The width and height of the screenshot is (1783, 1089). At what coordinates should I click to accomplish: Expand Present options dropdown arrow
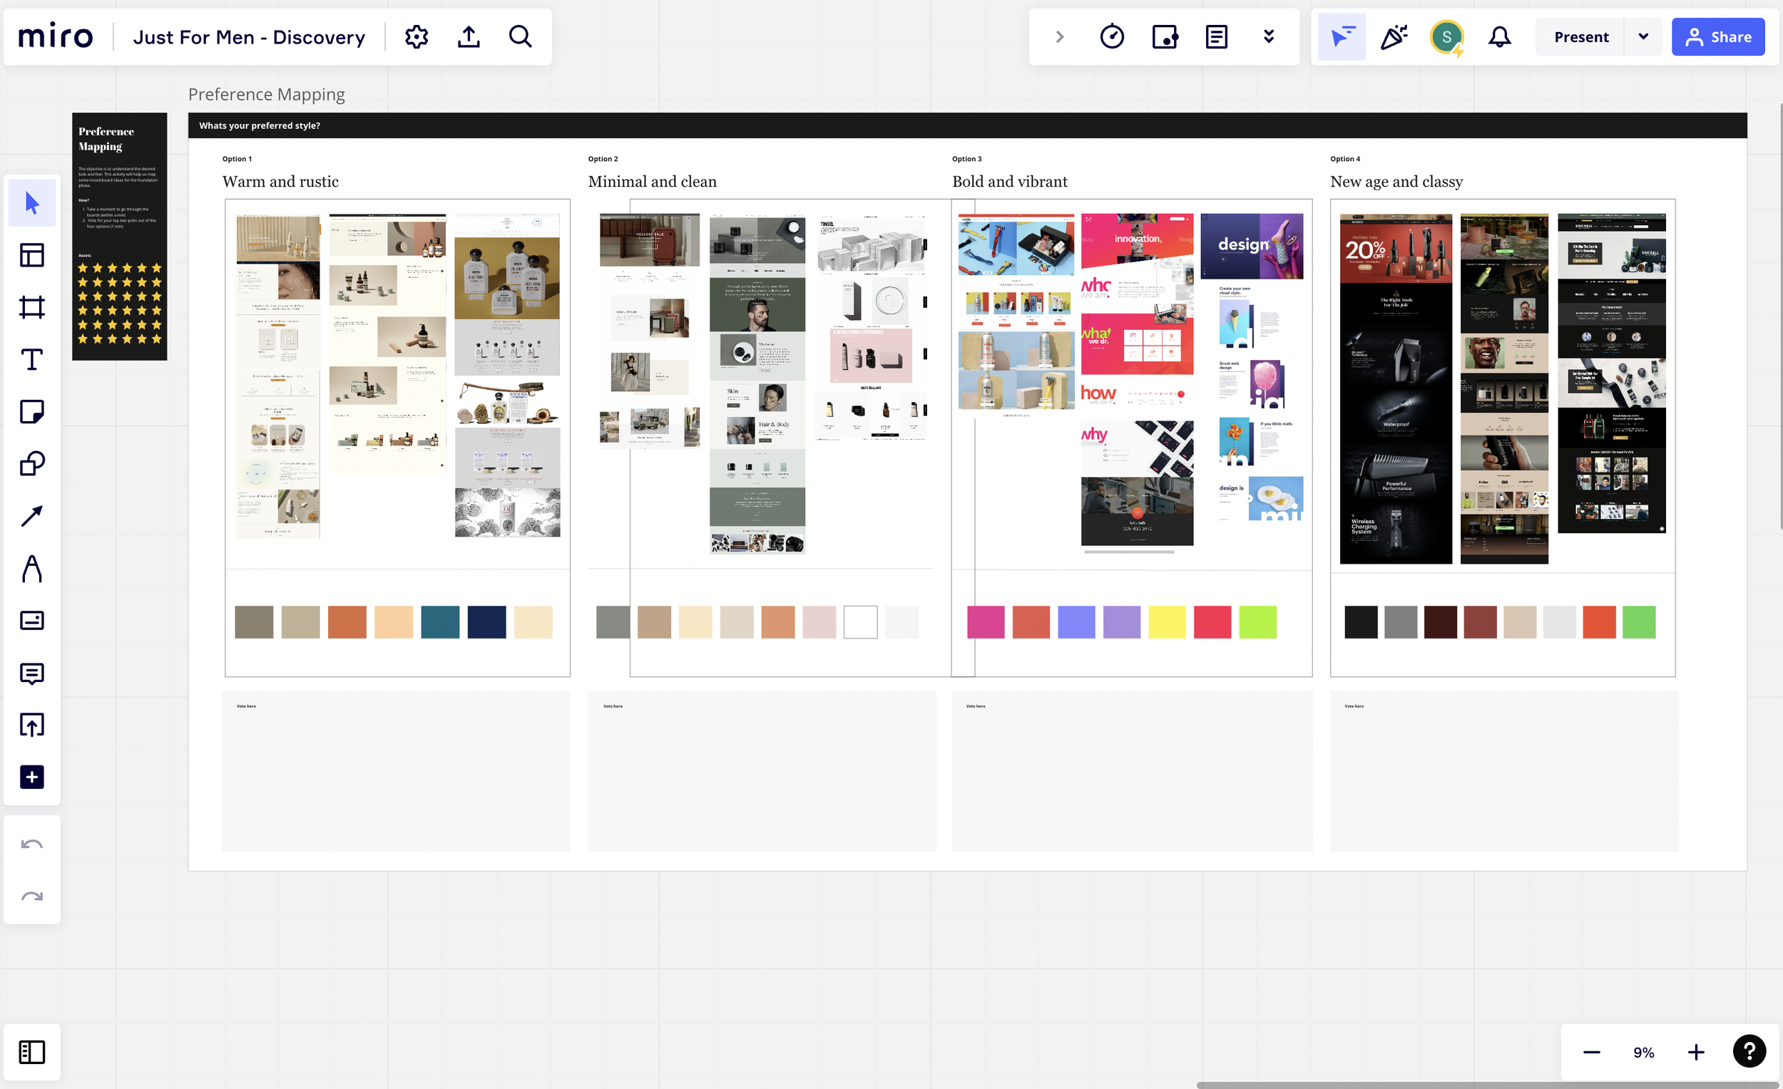[1642, 37]
